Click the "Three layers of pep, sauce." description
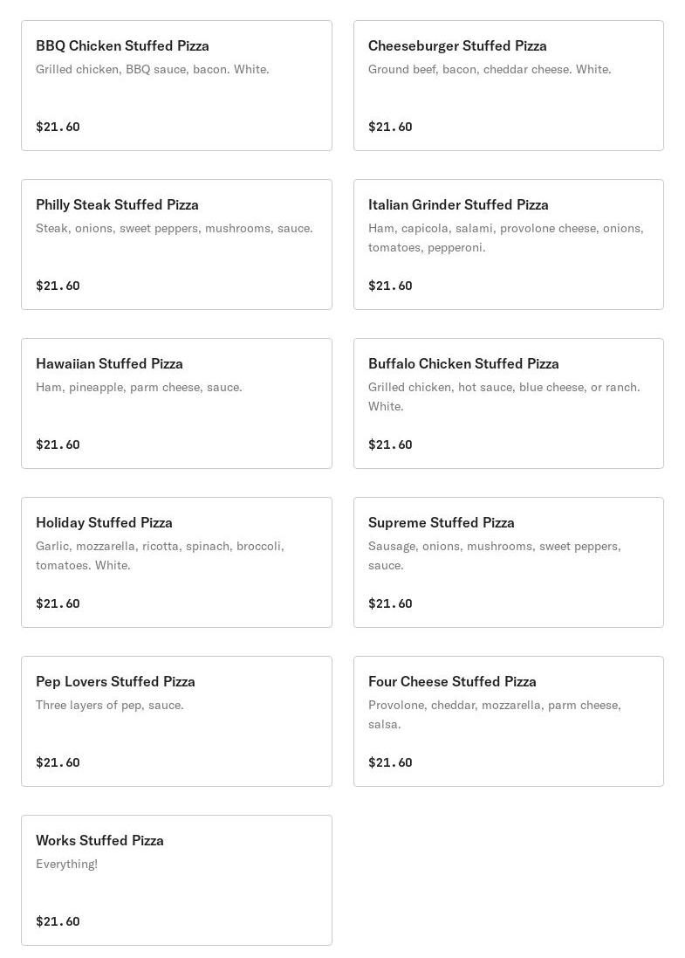The width and height of the screenshot is (685, 958). [110, 705]
